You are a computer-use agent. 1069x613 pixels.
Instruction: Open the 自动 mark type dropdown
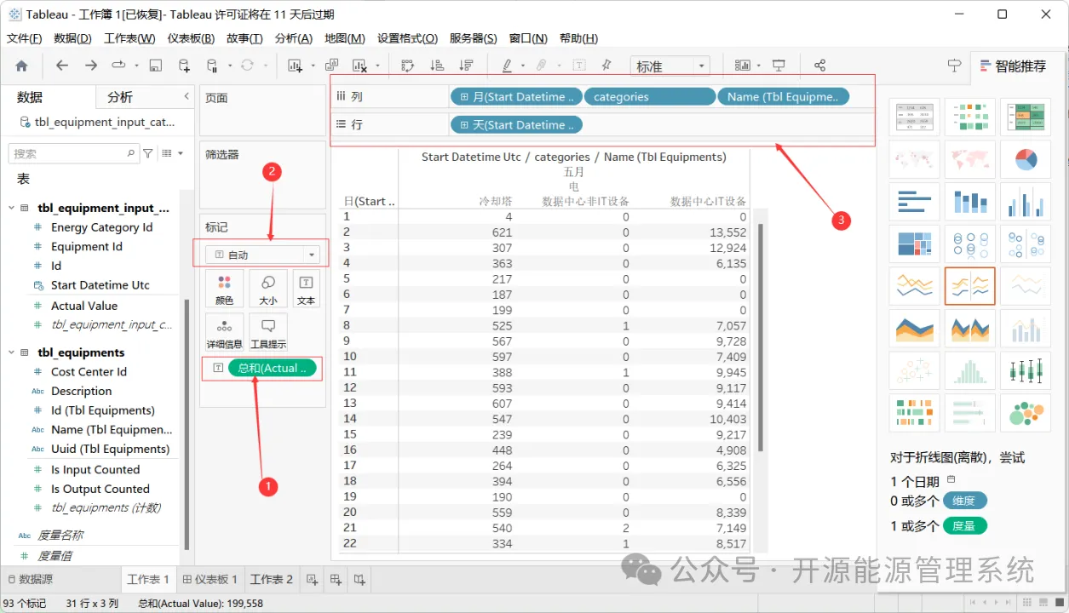coord(264,255)
